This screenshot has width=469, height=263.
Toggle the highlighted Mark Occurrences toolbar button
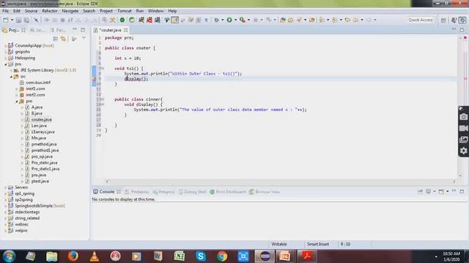(175, 20)
